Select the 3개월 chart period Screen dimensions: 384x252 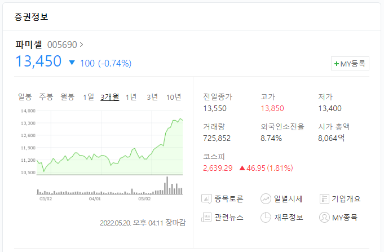109,97
